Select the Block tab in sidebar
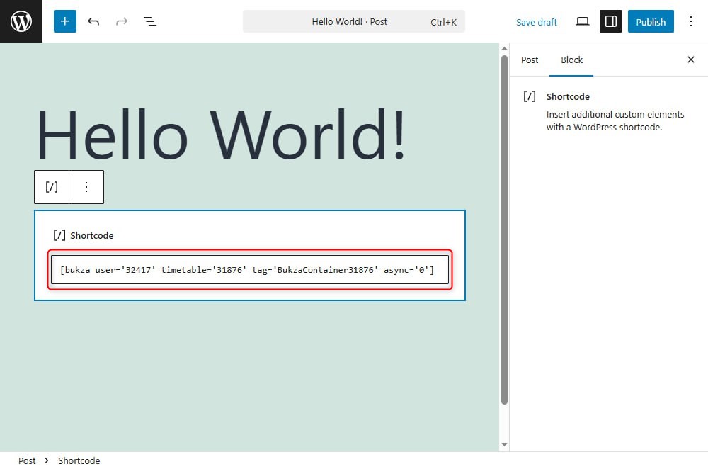This screenshot has width=708, height=469. click(571, 60)
